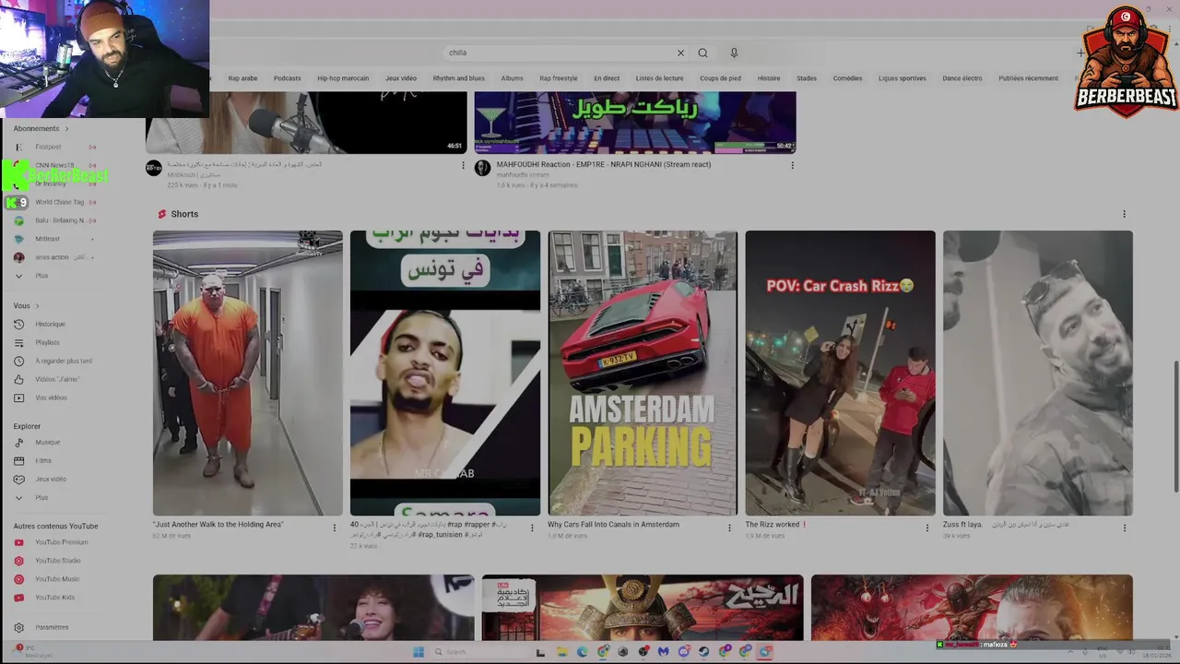Select the Listes de lecture chip
Image resolution: width=1180 pixels, height=664 pixels.
[x=659, y=78]
